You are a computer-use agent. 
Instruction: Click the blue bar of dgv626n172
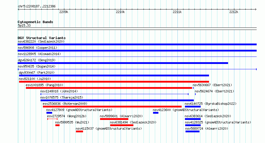pyautogui.click(x=123, y=63)
